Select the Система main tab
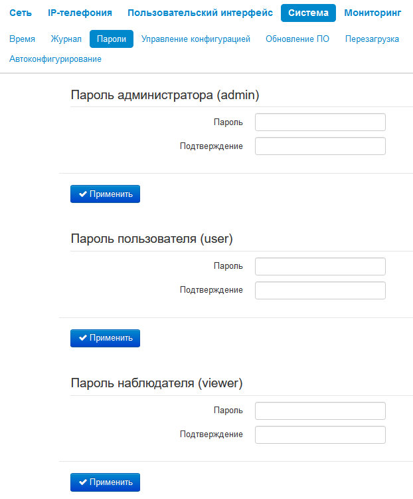Viewport: 413px width, 499px height. click(308, 13)
